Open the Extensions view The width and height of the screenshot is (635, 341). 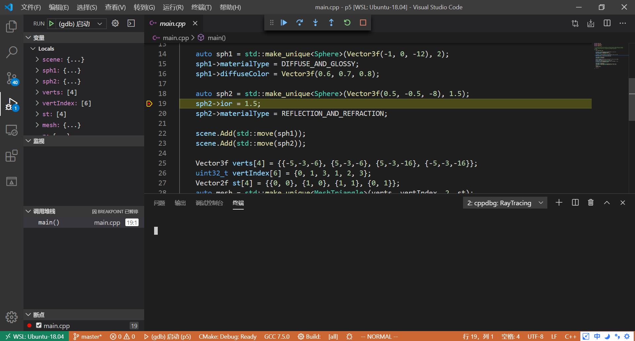(x=12, y=156)
